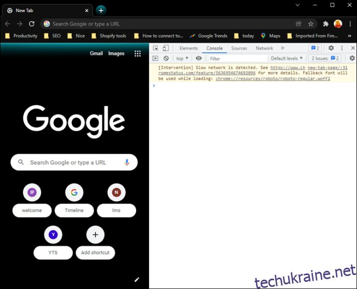Open the Sources tab
This screenshot has width=357, height=289.
(x=239, y=48)
